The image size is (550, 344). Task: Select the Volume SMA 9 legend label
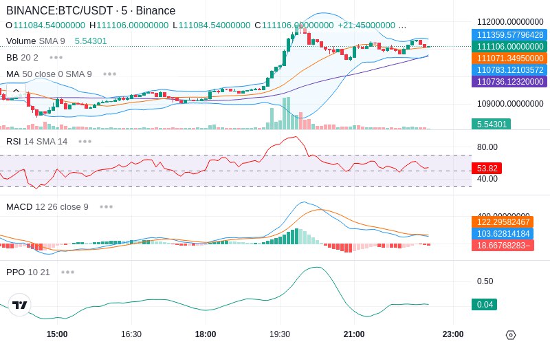point(36,41)
